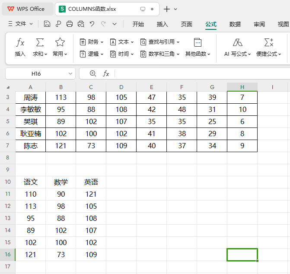This screenshot has width=290, height=274.
Task: Switch to the 页面 tab
Action: (x=186, y=24)
